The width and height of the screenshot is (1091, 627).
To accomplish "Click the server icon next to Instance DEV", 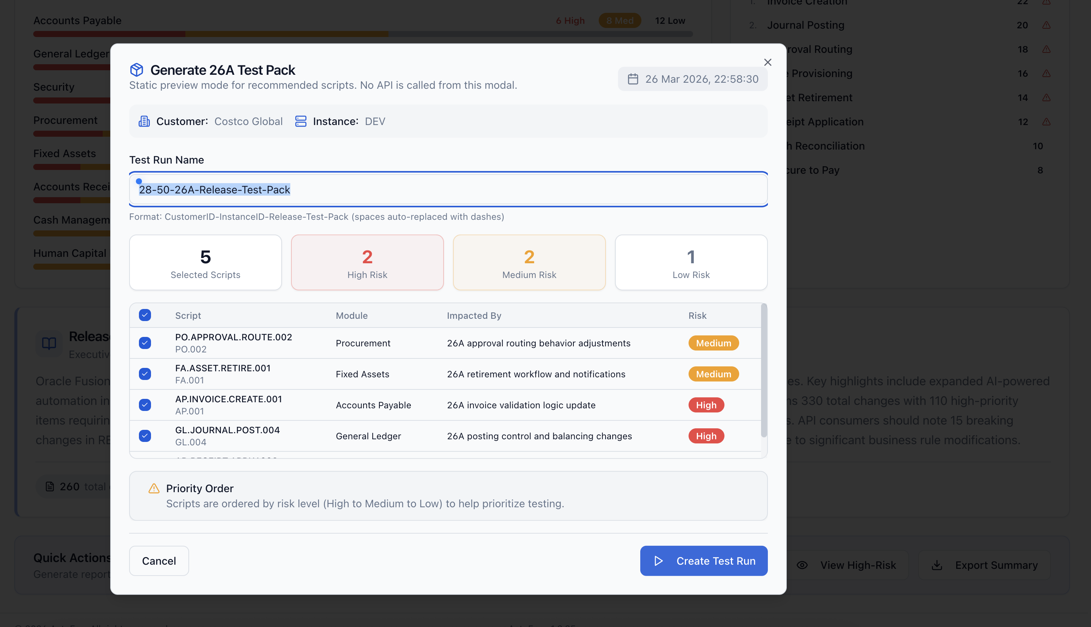I will 300,121.
